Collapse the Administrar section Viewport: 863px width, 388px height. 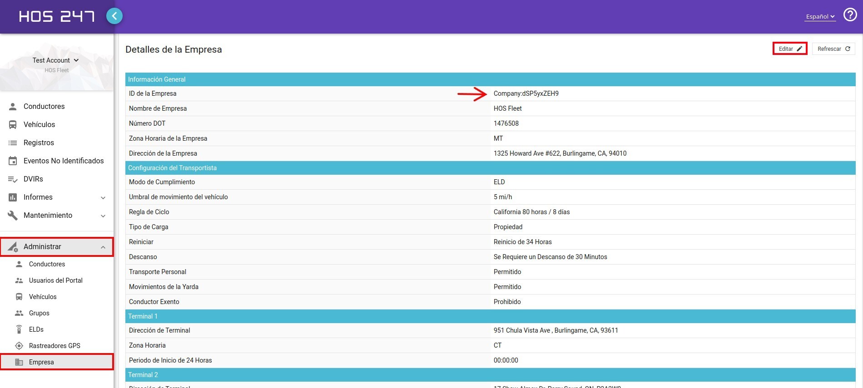click(103, 247)
